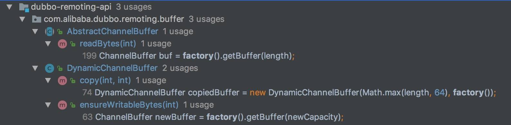Click the class icon for DynamicChannelBuffer
The height and width of the screenshot is (125, 511).
(x=49, y=68)
